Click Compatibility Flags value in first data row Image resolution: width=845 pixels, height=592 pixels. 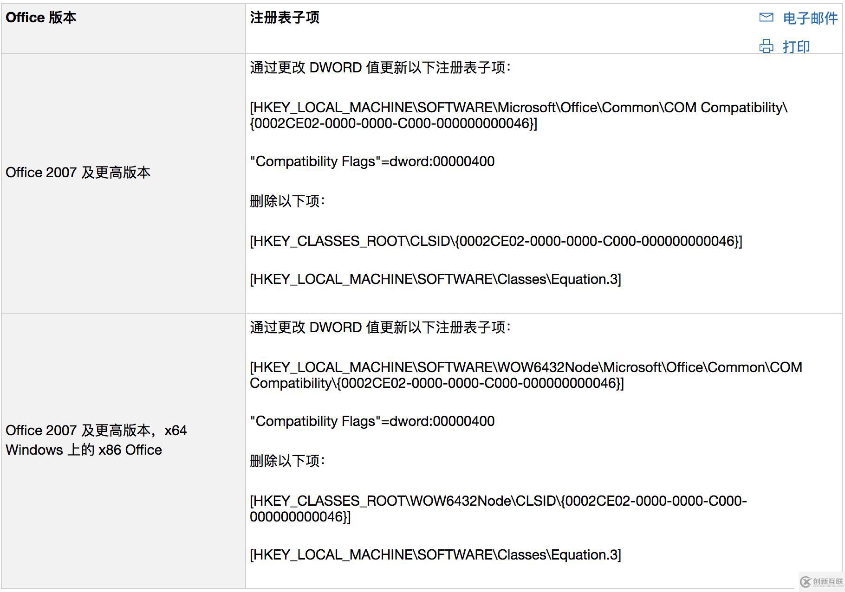tap(372, 161)
